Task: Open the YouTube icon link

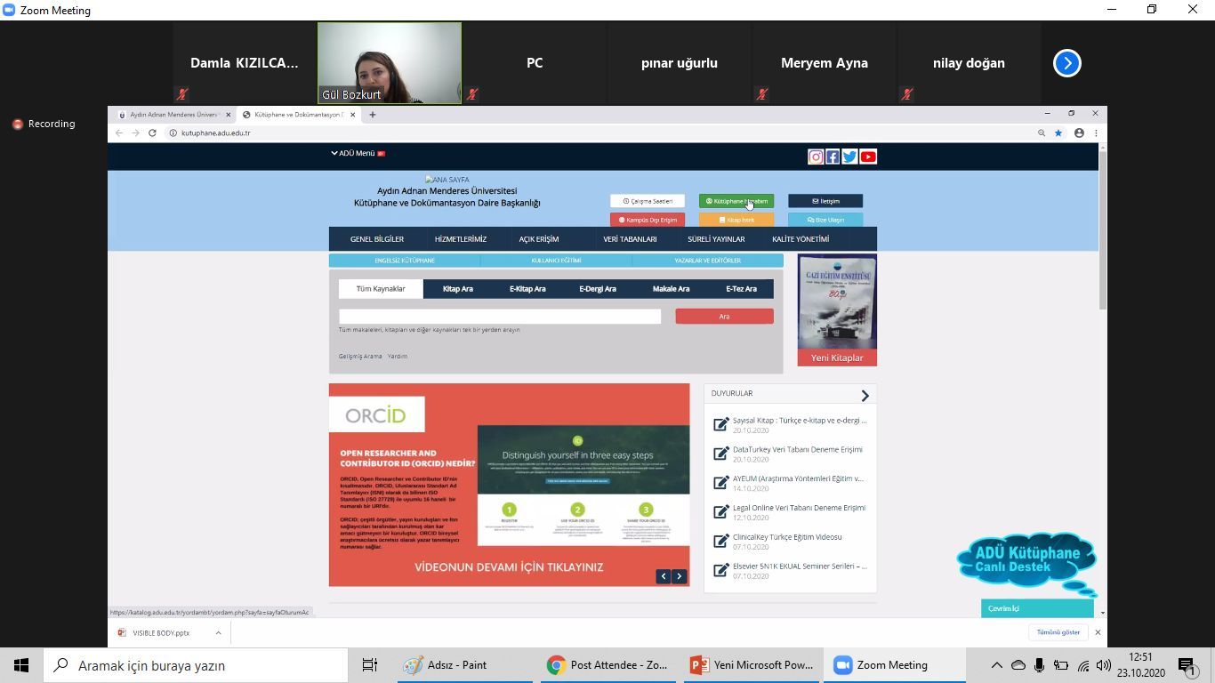Action: point(868,157)
